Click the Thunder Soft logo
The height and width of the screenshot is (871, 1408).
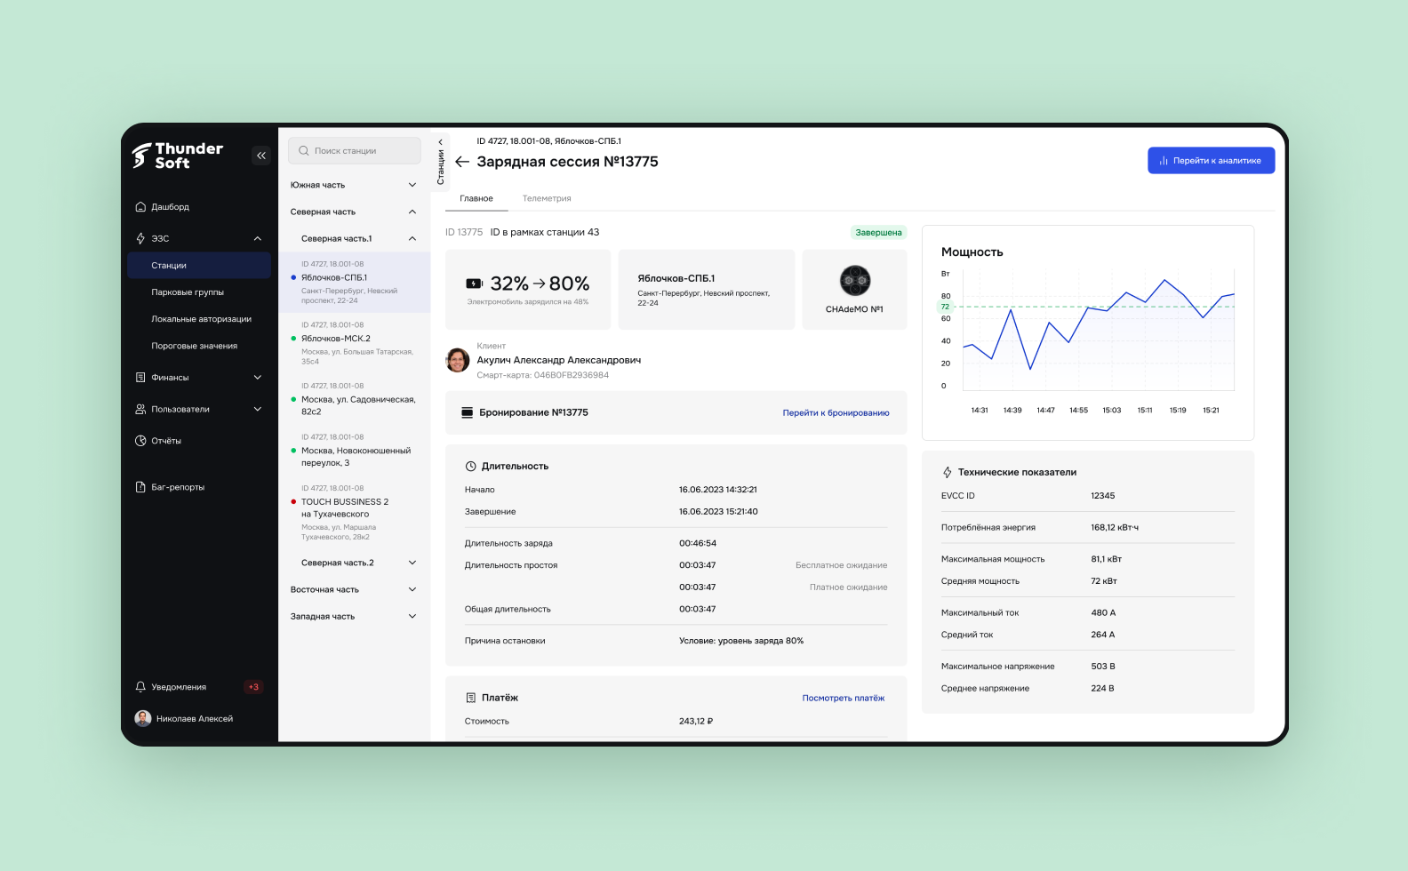178,156
